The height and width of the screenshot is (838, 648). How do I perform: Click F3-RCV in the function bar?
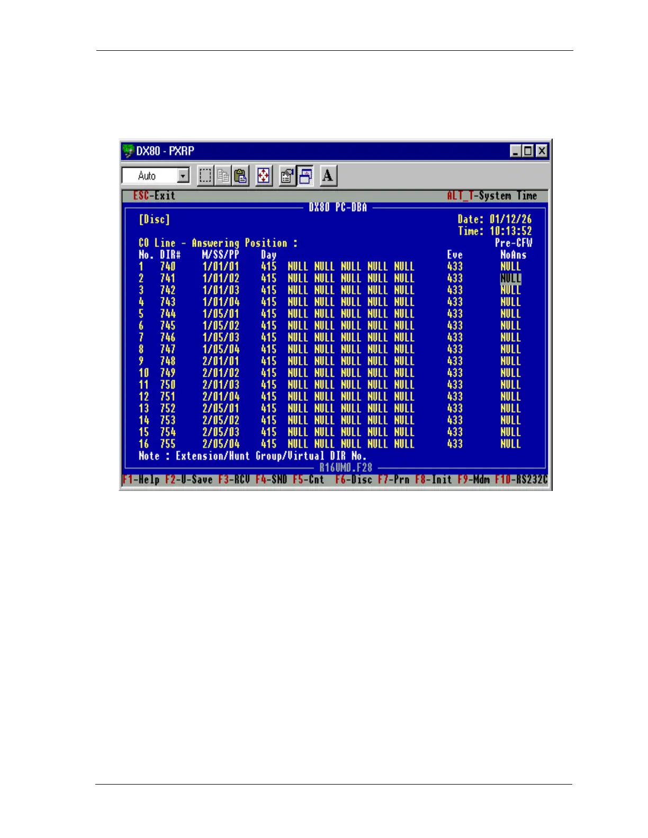tap(234, 480)
